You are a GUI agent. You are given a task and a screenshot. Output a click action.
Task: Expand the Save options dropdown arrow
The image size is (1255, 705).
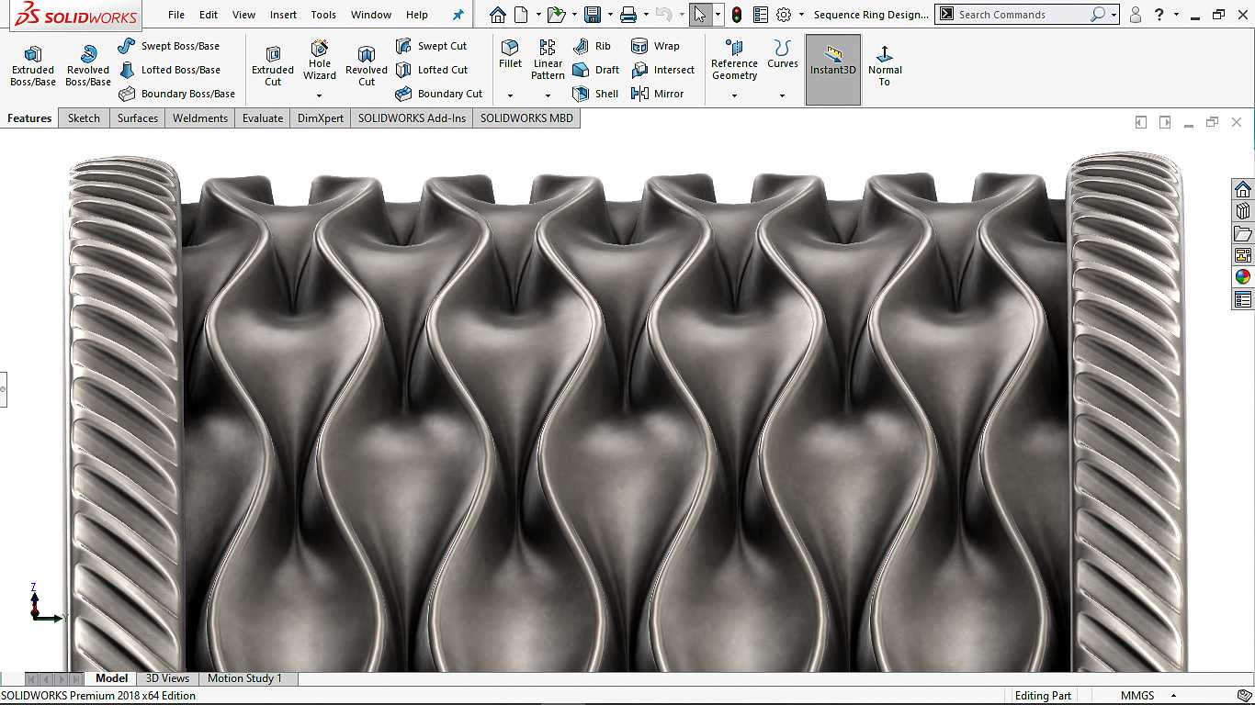(x=609, y=15)
